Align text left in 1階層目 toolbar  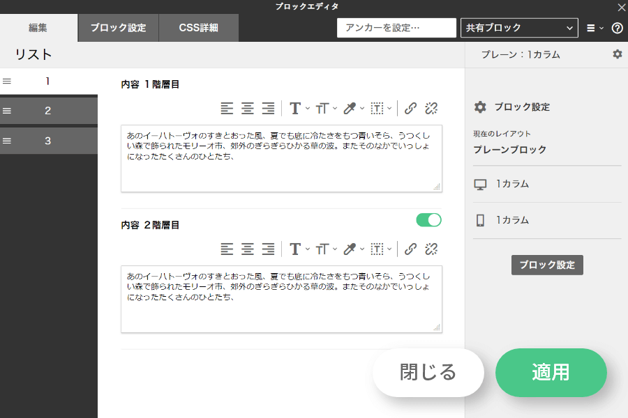(227, 108)
